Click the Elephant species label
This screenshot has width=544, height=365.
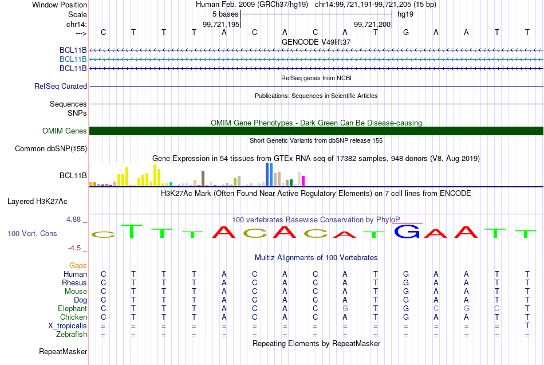[72, 308]
